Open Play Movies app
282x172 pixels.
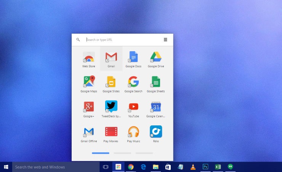111,134
